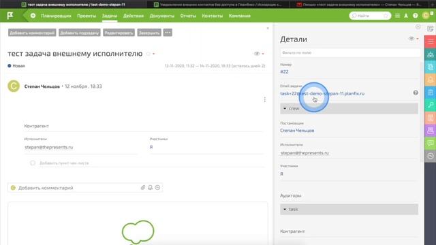Open the user avatar in top bar

tap(425, 16)
